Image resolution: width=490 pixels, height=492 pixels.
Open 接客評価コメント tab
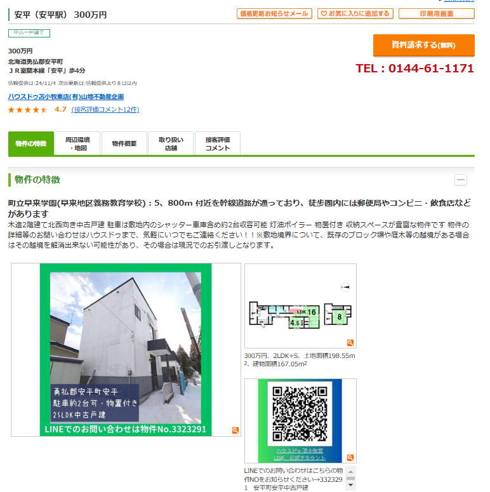[x=218, y=143]
